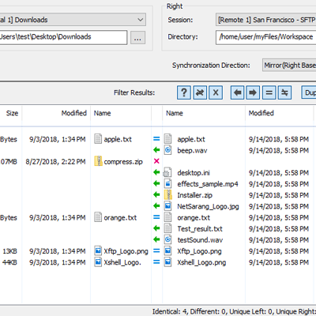Viewport: 316px width, 316px height.
Task: Select Installer.zip in the right file list
Action: point(195,195)
